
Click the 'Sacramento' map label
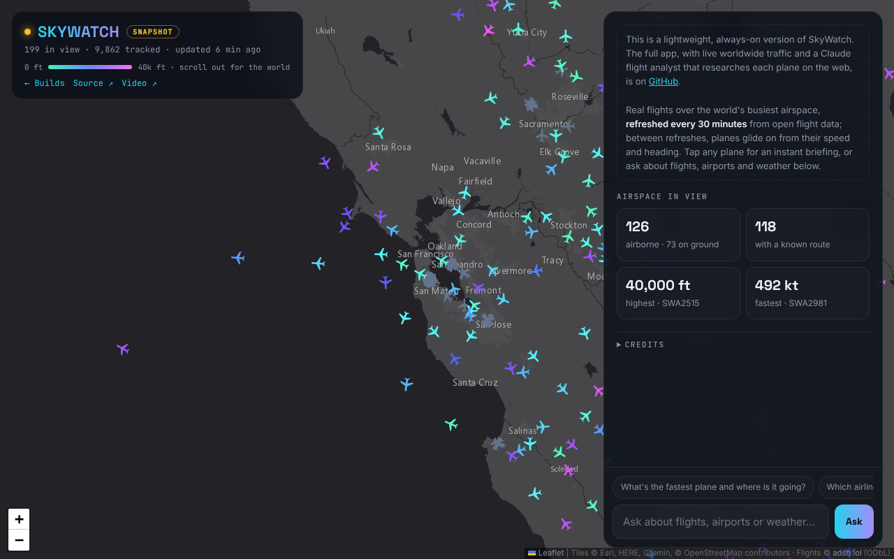[544, 124]
